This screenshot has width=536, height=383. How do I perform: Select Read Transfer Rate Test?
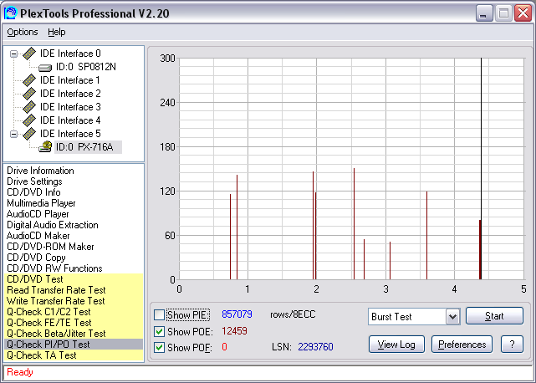(x=74, y=290)
